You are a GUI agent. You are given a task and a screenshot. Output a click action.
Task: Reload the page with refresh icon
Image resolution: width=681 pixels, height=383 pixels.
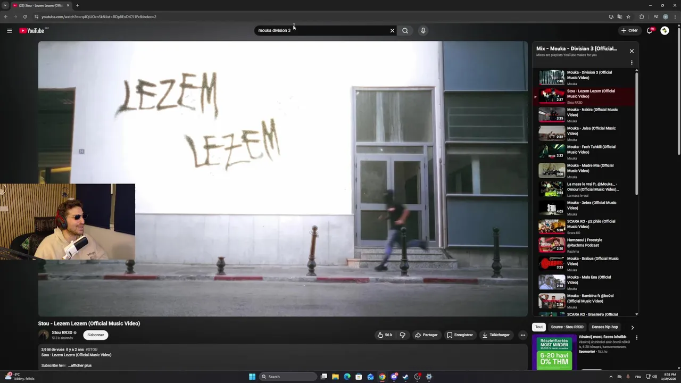pos(24,16)
